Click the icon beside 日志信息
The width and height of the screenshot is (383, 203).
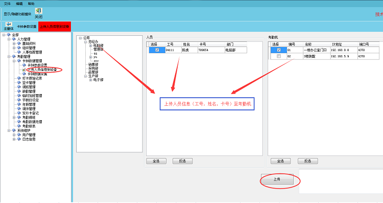pyautogui.click(x=19, y=139)
